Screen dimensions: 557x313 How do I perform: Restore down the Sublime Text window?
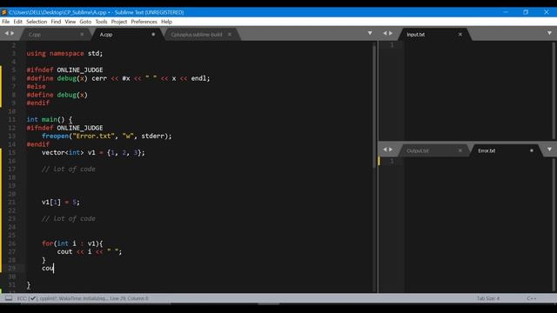click(x=526, y=12)
